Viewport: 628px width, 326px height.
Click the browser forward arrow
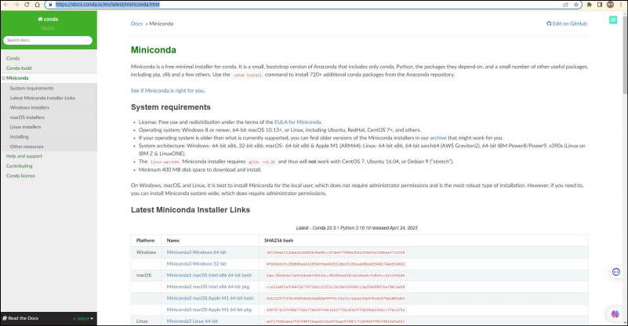pos(16,5)
